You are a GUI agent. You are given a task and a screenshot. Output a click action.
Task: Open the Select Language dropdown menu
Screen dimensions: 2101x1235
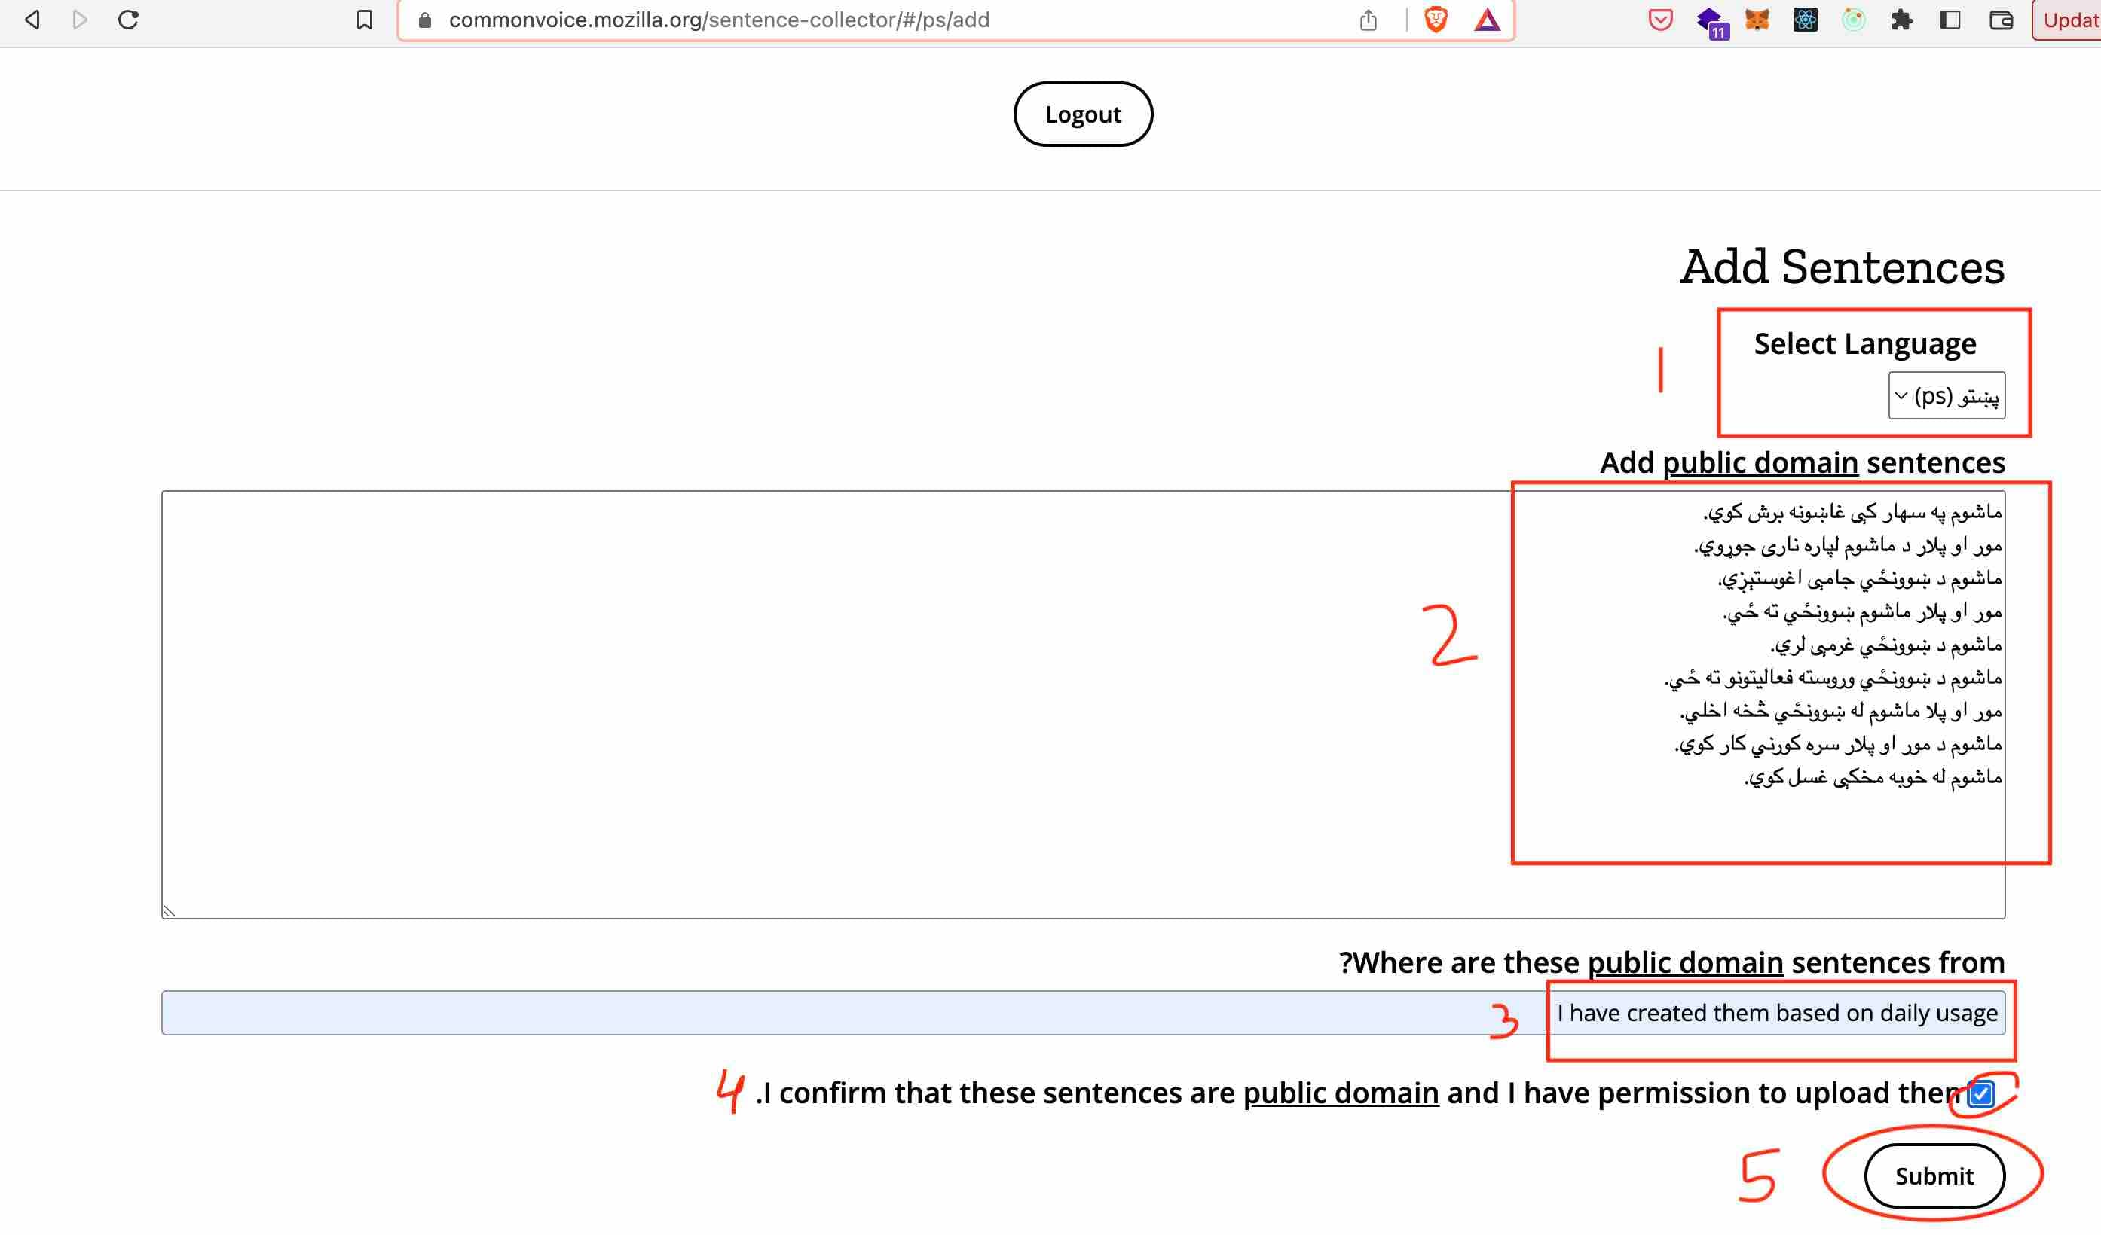pos(1947,395)
